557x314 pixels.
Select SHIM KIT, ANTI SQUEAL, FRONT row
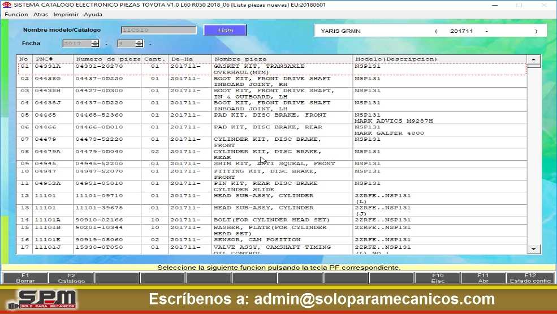pyautogui.click(x=272, y=164)
